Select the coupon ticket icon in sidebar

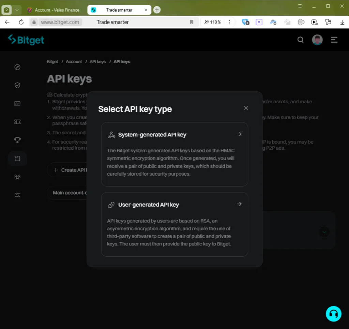click(x=17, y=122)
